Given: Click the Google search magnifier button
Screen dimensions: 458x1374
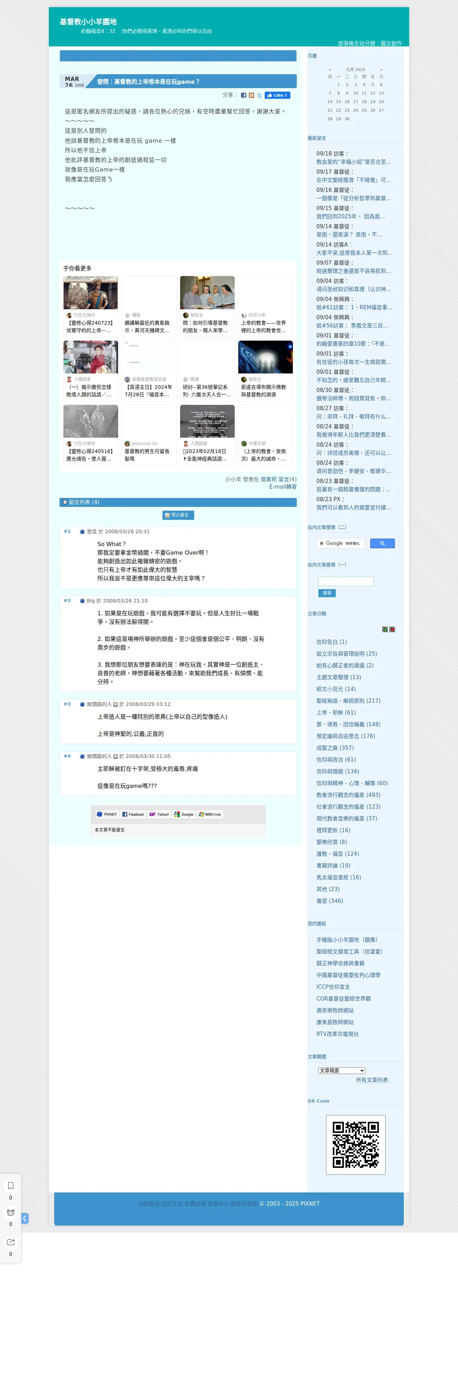Looking at the screenshot, I should 382,543.
